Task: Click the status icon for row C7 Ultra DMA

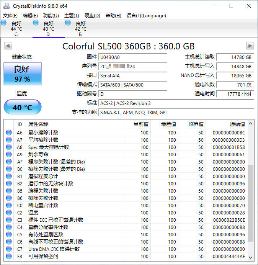Action: [x=9, y=249]
